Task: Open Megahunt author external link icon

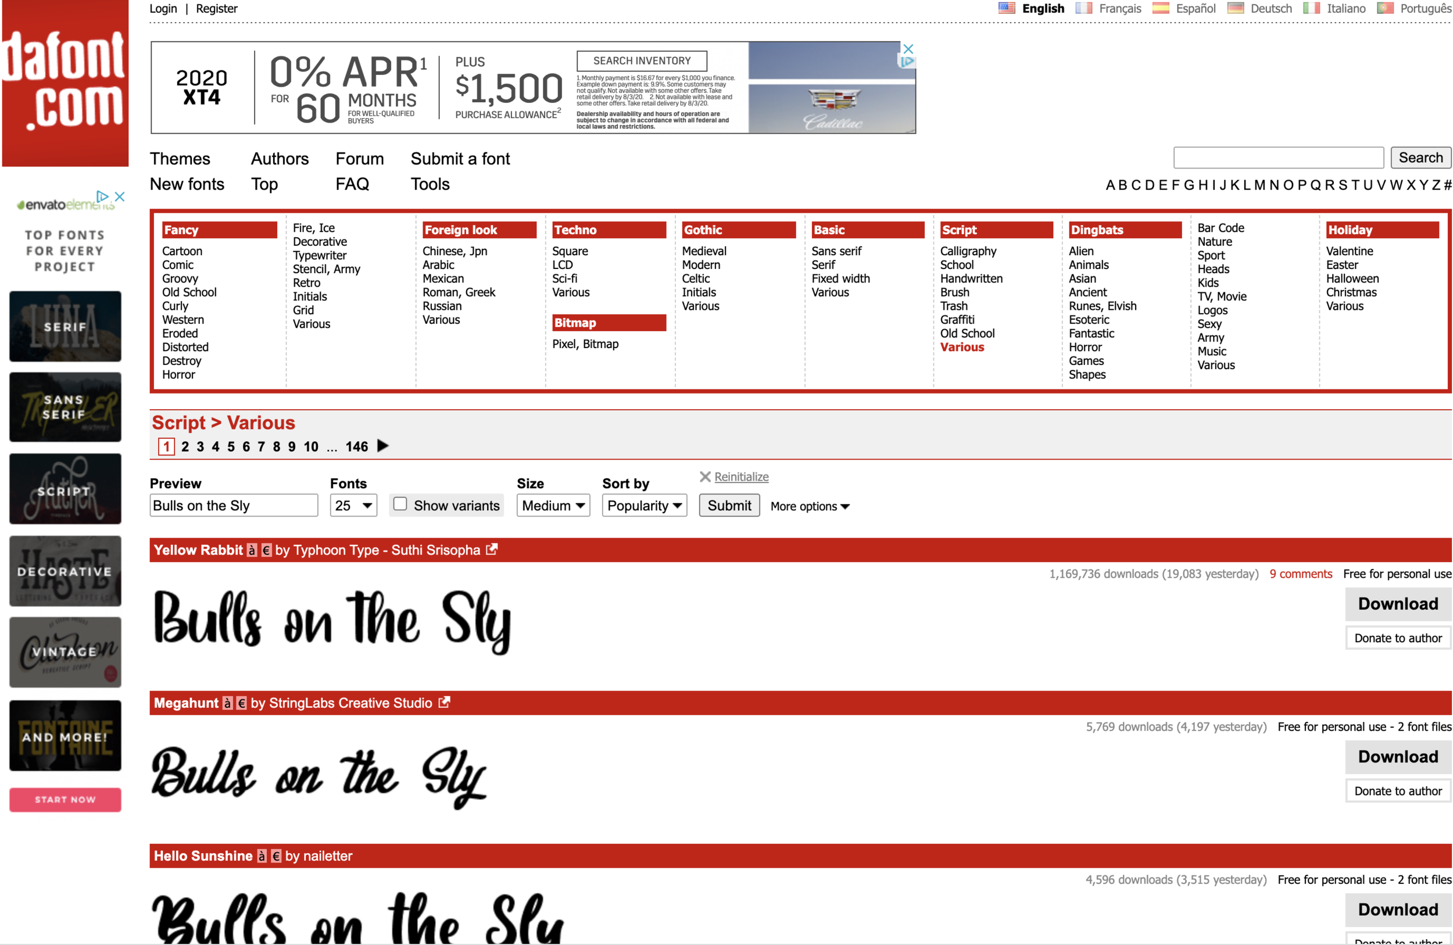Action: pyautogui.click(x=445, y=703)
